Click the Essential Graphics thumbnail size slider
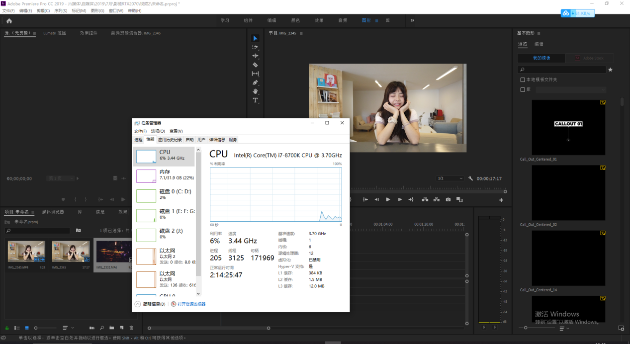The height and width of the screenshot is (344, 630). pyautogui.click(x=537, y=328)
